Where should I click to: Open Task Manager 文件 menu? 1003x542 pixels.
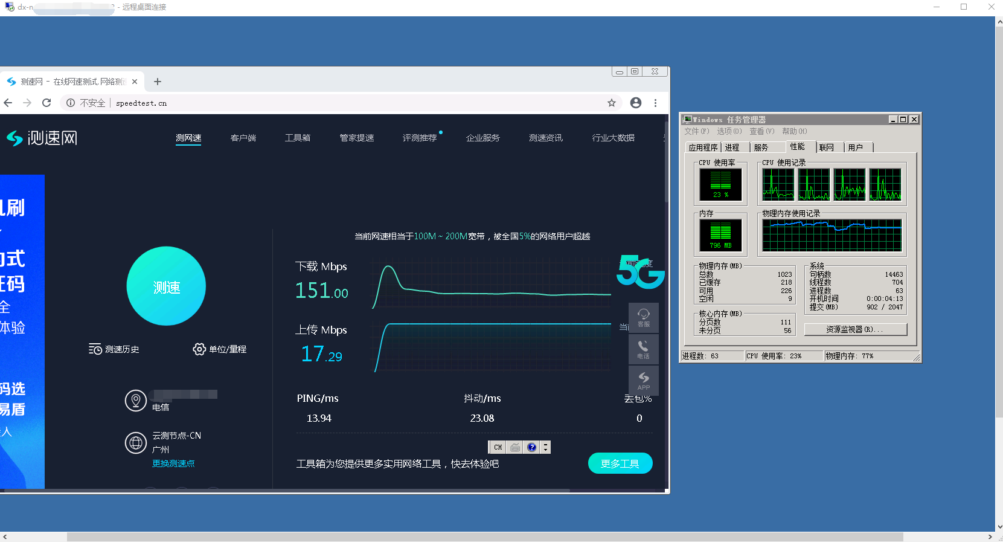pos(697,131)
